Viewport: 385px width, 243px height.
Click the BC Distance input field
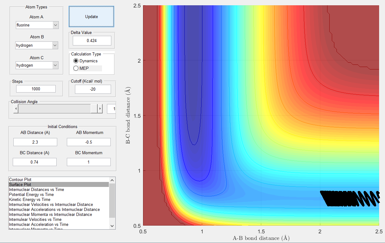[x=35, y=162]
